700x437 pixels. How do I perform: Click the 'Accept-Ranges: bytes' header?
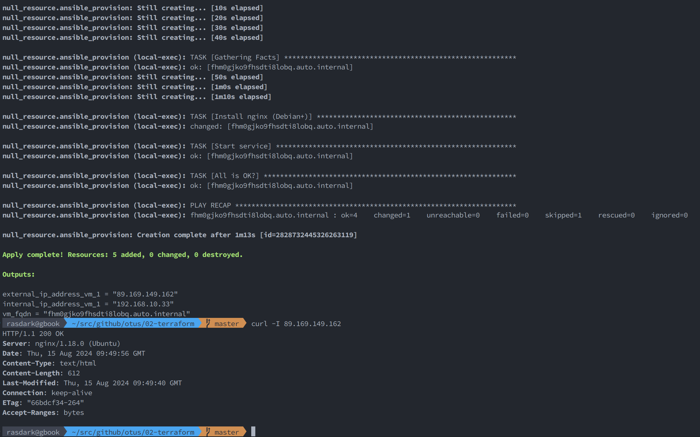[x=43, y=412]
